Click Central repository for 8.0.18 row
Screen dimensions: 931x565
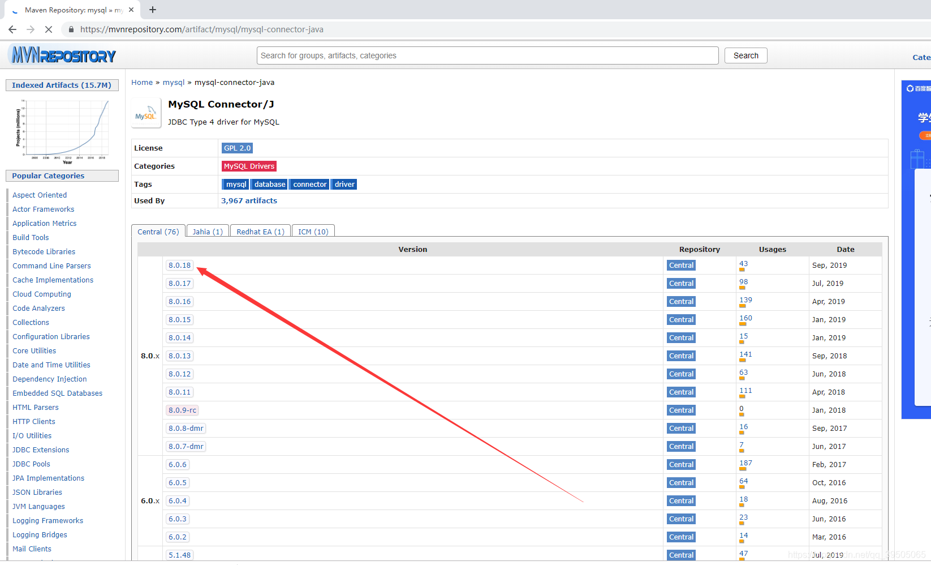[681, 265]
